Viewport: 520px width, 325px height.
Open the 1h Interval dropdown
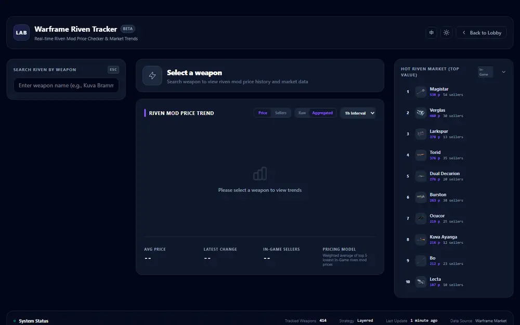[x=358, y=113]
